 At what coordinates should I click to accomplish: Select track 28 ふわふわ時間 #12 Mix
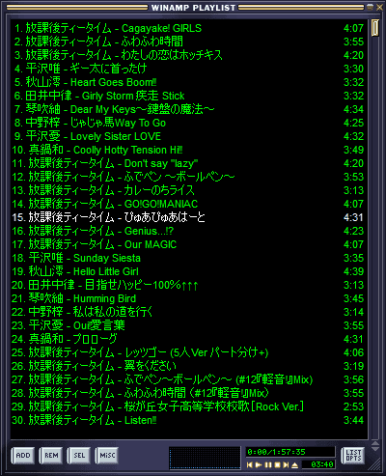coord(189,393)
